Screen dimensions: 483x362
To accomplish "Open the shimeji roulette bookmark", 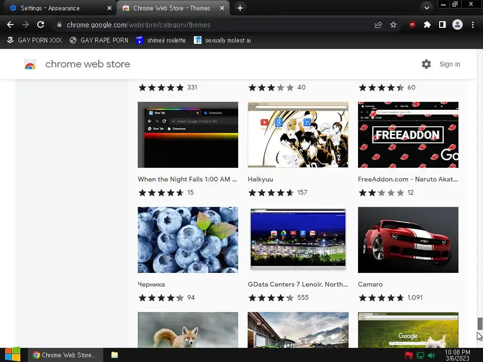I will click(x=161, y=40).
